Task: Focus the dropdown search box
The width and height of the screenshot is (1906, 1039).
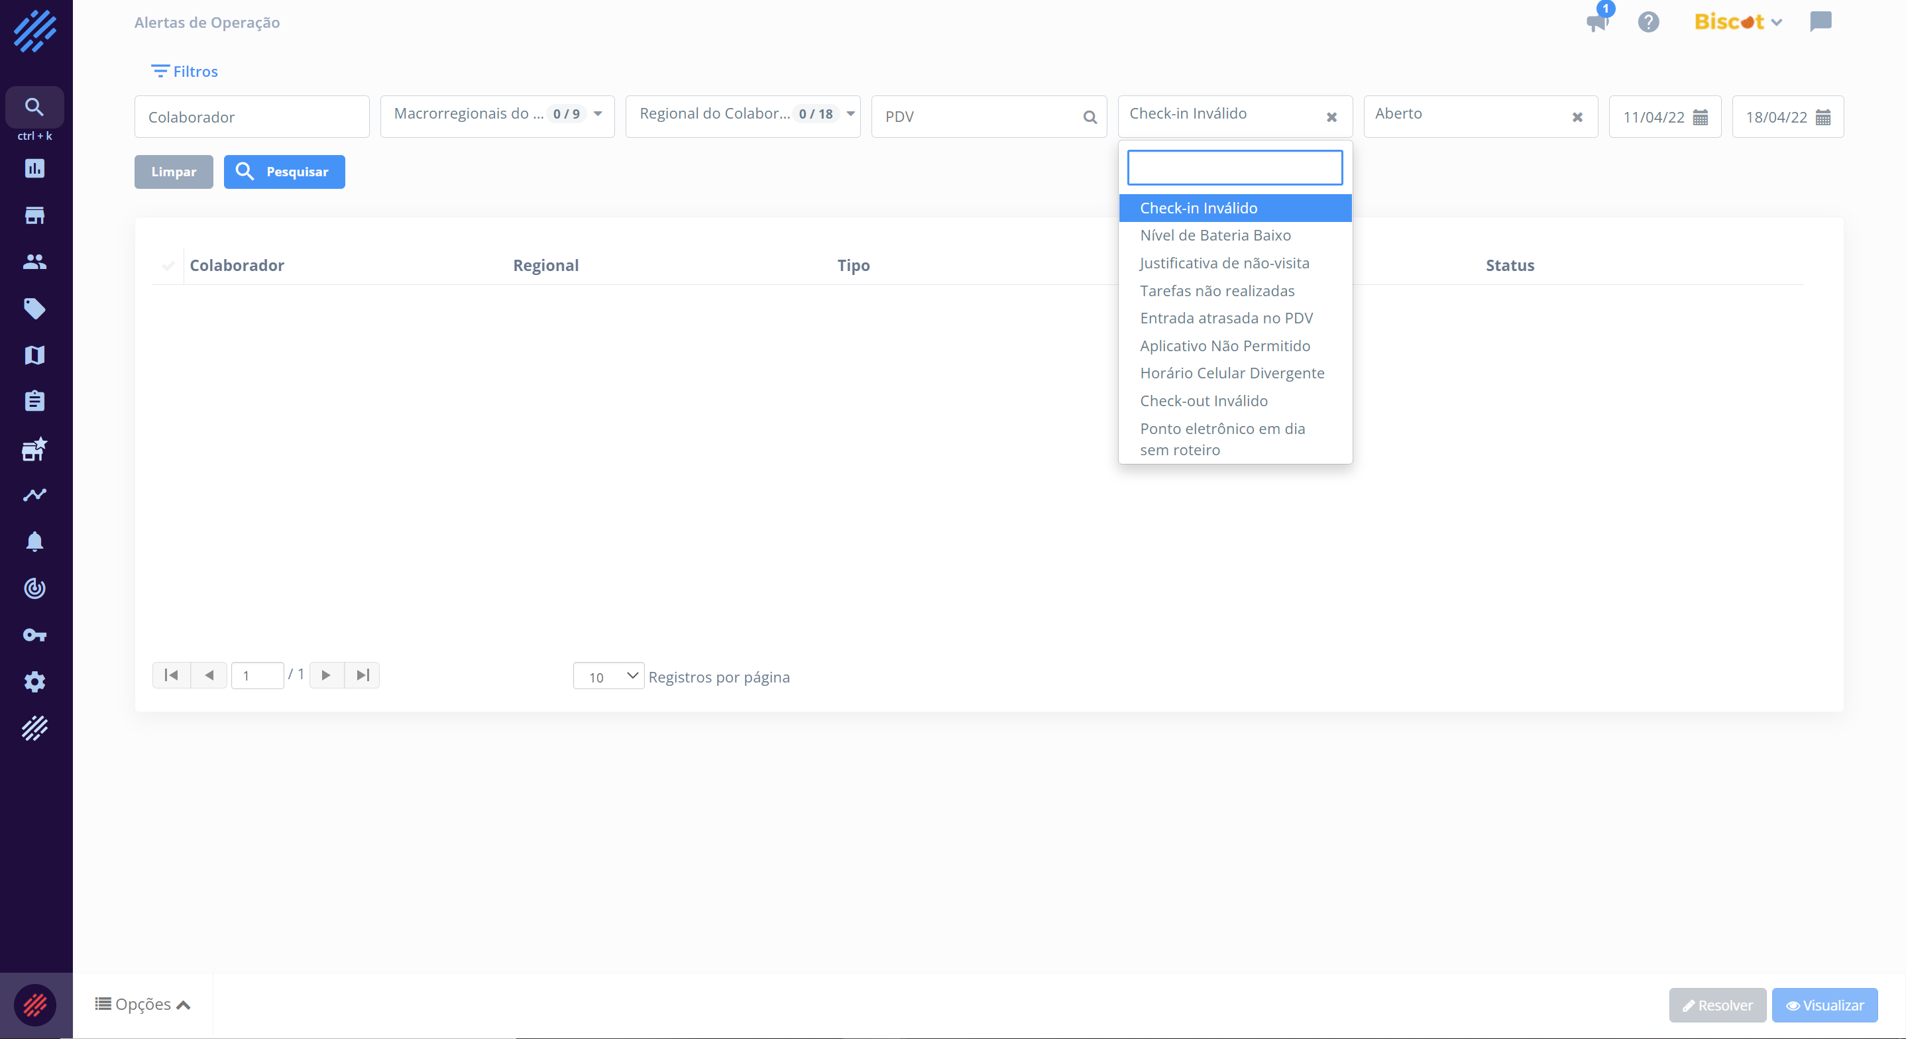Action: click(1235, 167)
